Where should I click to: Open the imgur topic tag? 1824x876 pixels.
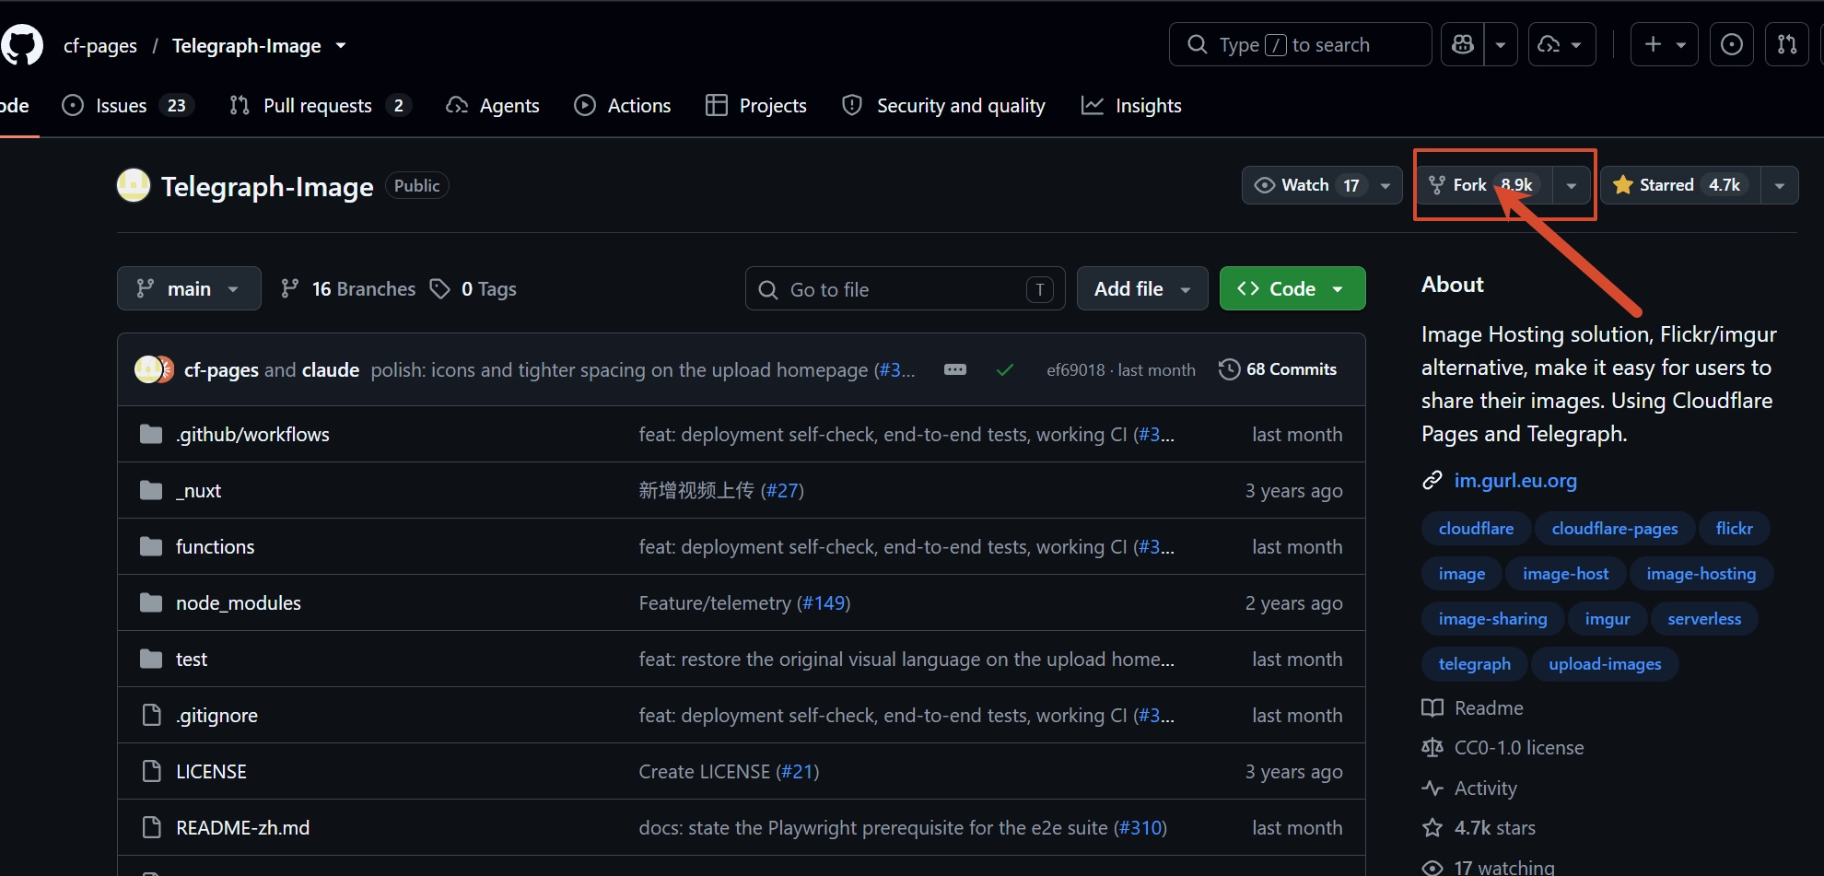pos(1608,618)
